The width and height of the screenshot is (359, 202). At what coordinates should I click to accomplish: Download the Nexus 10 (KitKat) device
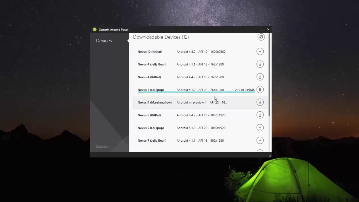[260, 51]
